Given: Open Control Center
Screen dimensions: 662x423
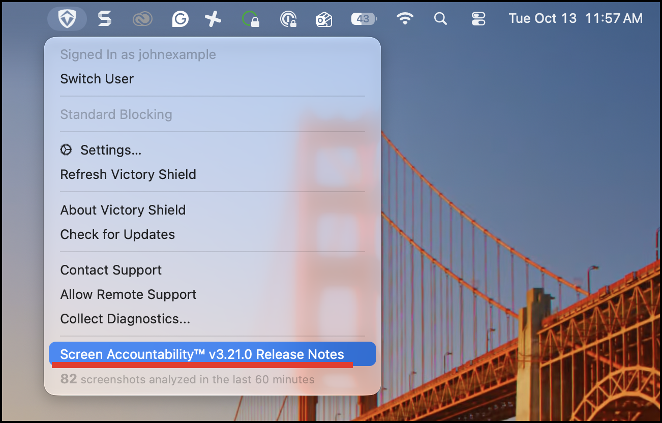Looking at the screenshot, I should [478, 19].
